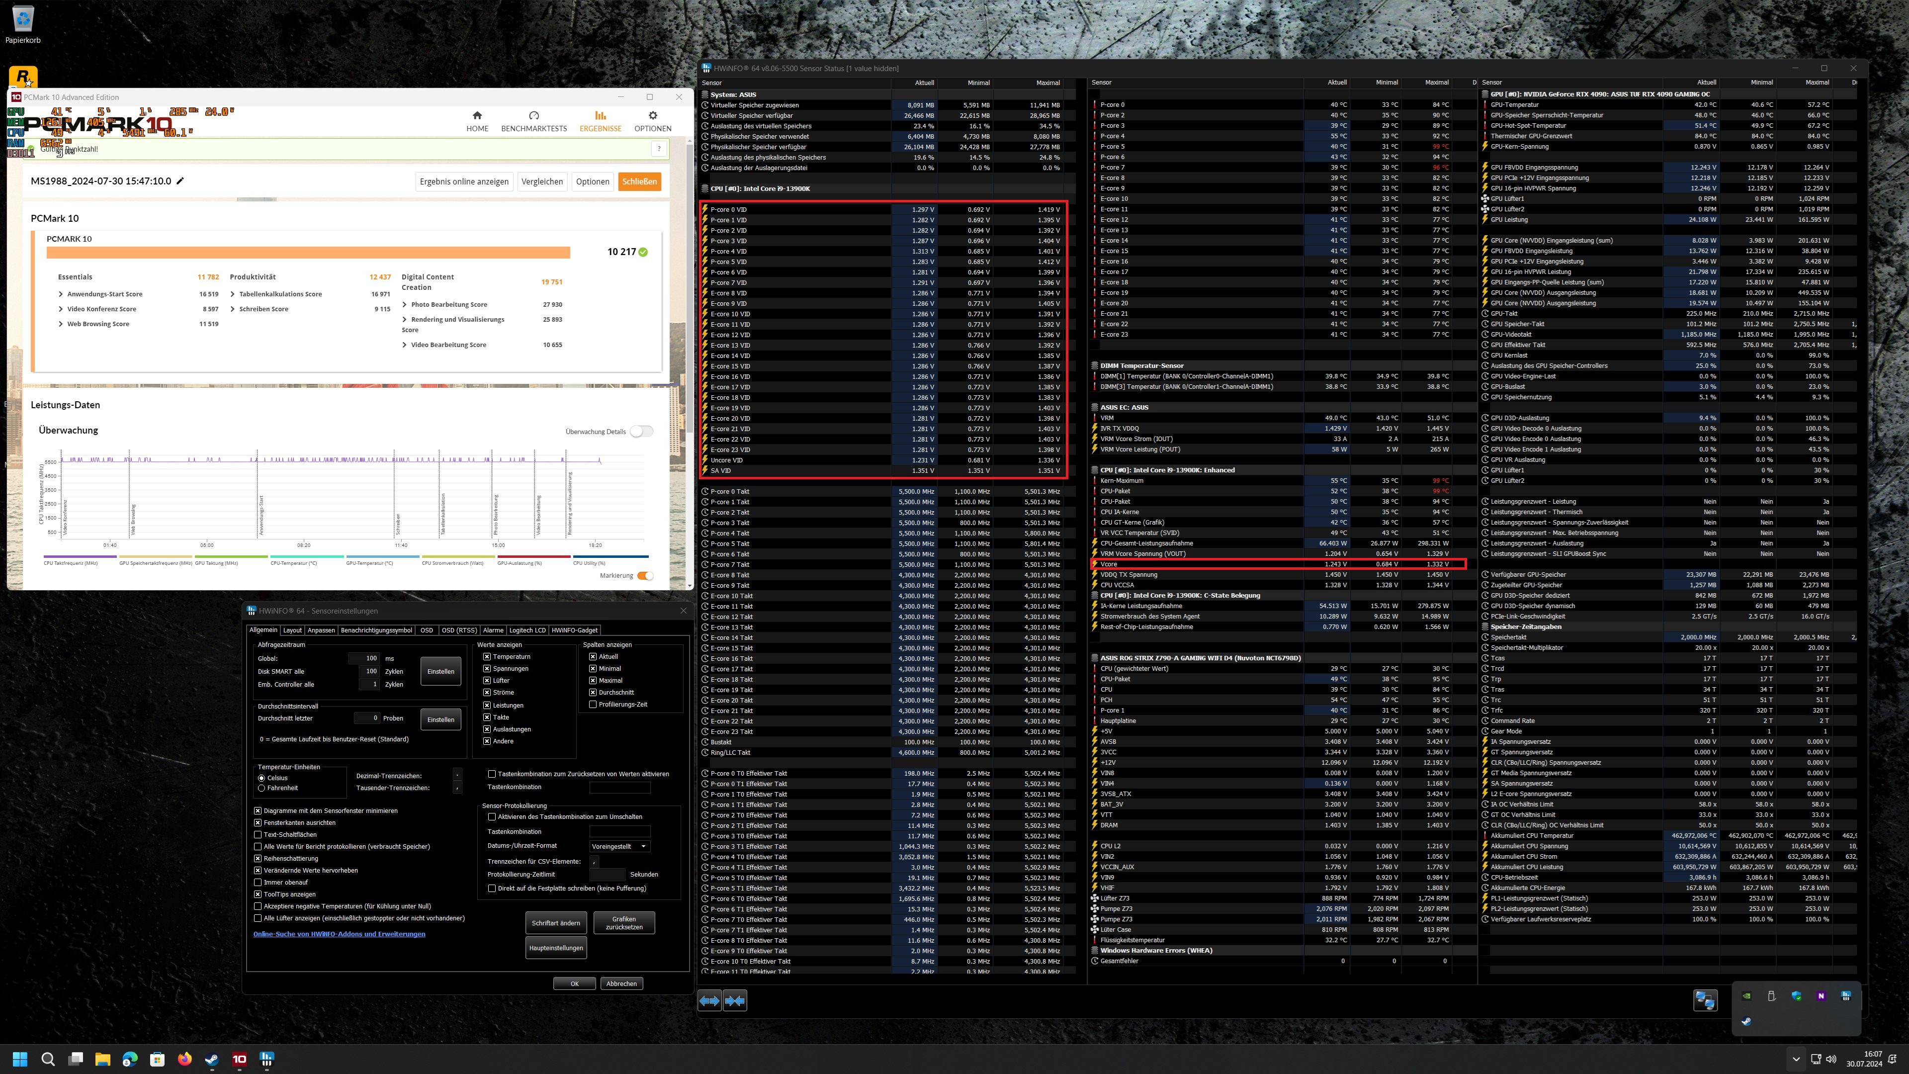This screenshot has height=1074, width=1909.
Task: Open purple OneNote tray icon
Action: pyautogui.click(x=1821, y=996)
